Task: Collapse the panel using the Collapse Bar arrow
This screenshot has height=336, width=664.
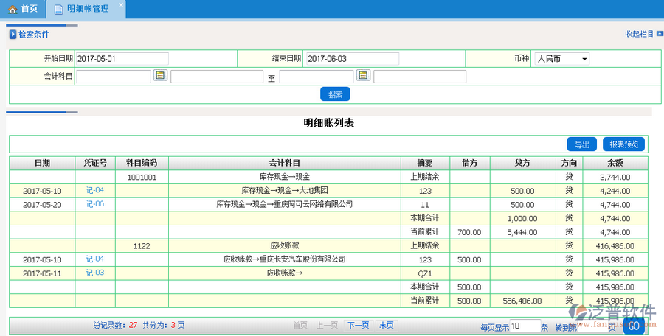Action: pyautogui.click(x=649, y=34)
